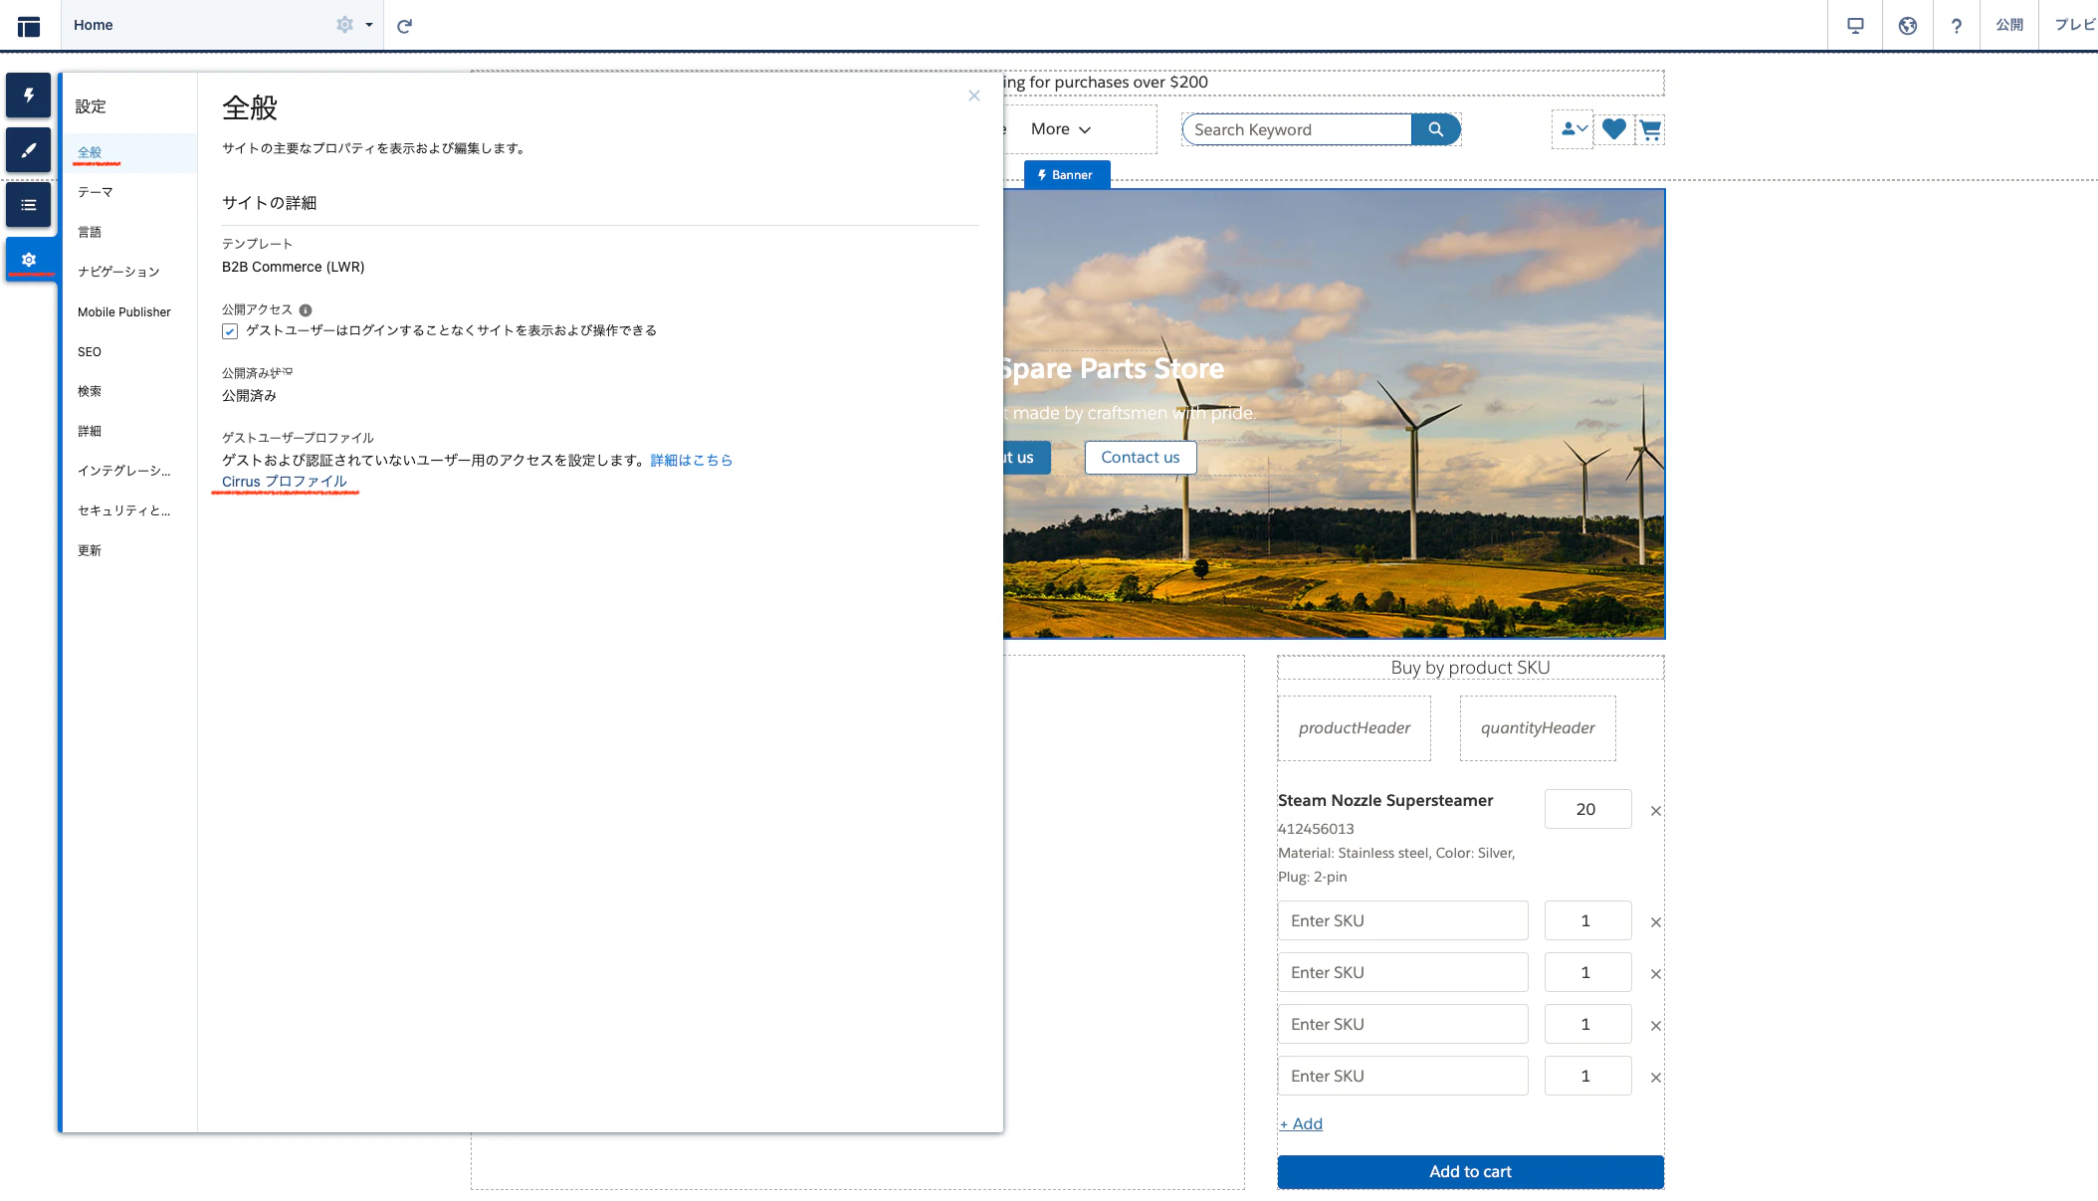This screenshot has width=2098, height=1201.
Task: Click the Add to cart button
Action: tap(1471, 1172)
